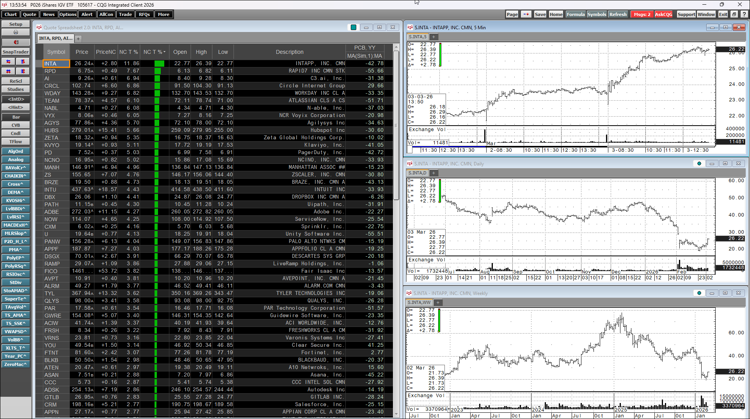Click the horizontal red-blue arrows sidebar icon
The height and width of the screenshot is (419, 750).
[8, 62]
